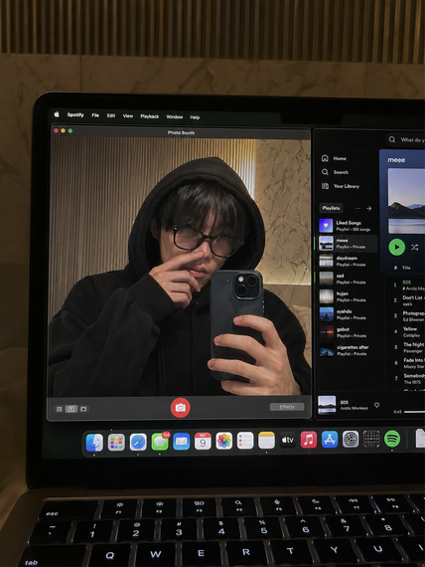The height and width of the screenshot is (567, 425).
Task: Like the song 505 with heart icon
Action: pyautogui.click(x=376, y=406)
